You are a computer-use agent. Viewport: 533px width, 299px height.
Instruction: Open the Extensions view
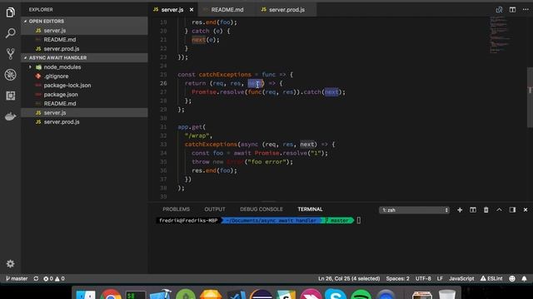tap(10, 96)
